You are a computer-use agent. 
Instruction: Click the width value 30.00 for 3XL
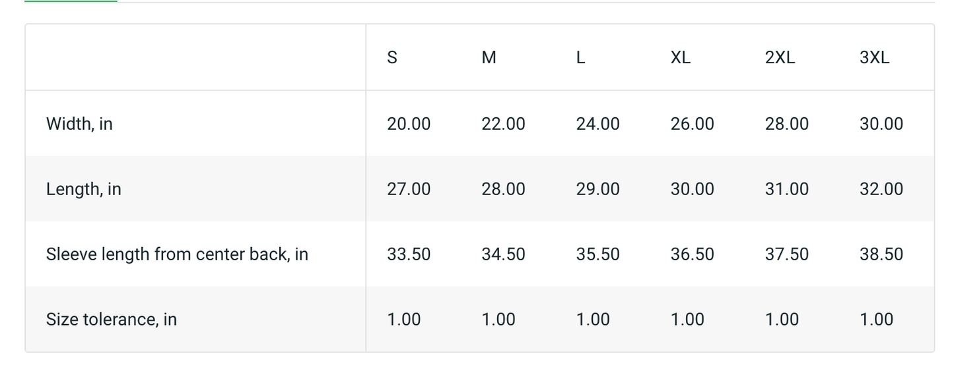coord(881,124)
